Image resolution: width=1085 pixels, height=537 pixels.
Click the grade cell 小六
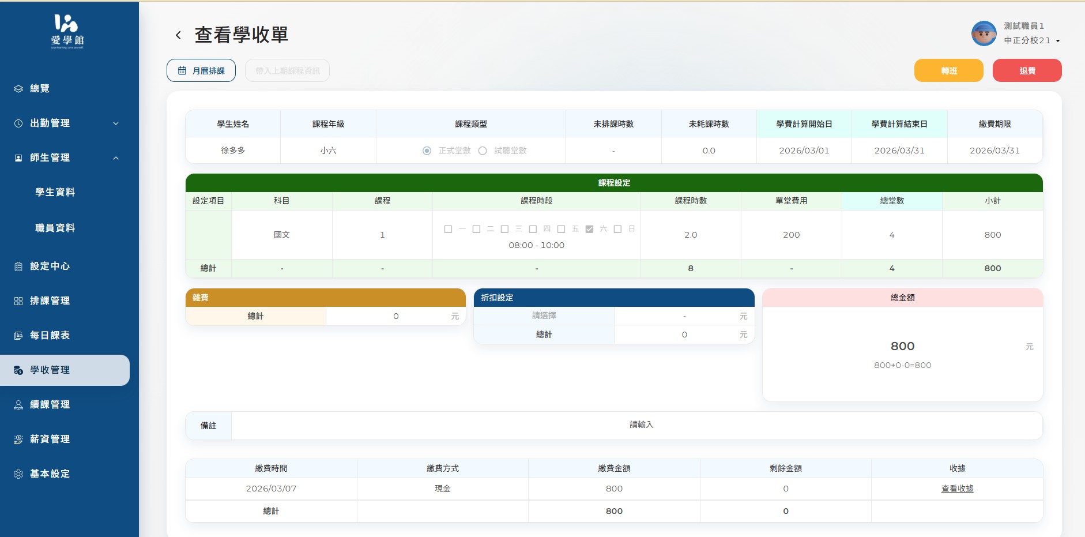pos(328,151)
